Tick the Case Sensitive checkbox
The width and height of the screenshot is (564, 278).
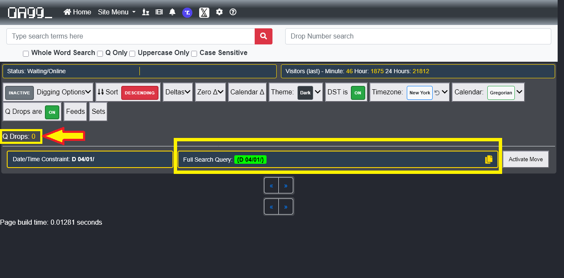click(x=194, y=54)
